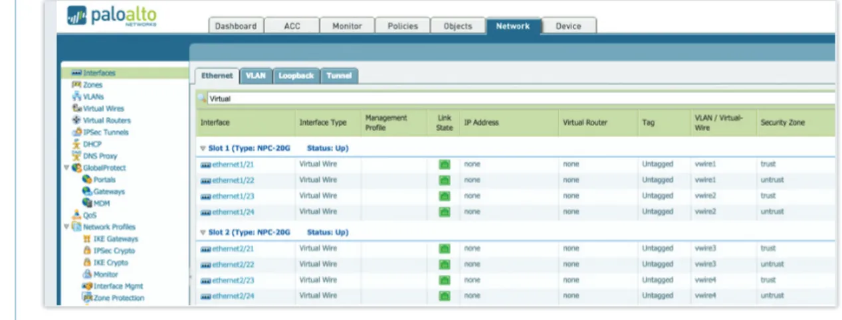Collapse the Slot 1 group
Screen dimensions: 842x320
tap(203, 148)
